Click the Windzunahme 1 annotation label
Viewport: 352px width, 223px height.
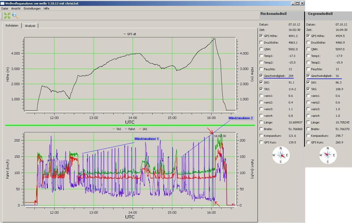(x=146, y=139)
